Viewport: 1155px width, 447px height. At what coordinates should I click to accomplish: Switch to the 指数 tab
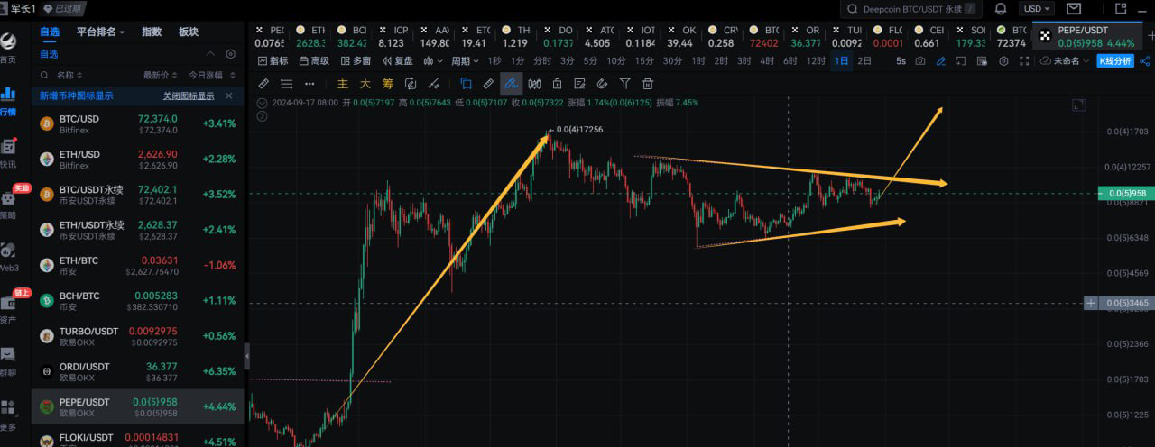[x=152, y=32]
